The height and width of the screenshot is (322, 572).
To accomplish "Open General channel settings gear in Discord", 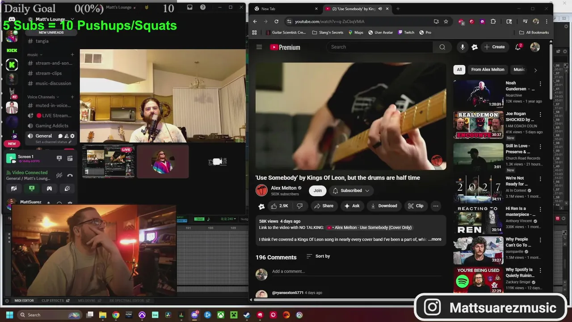I will pyautogui.click(x=72, y=136).
